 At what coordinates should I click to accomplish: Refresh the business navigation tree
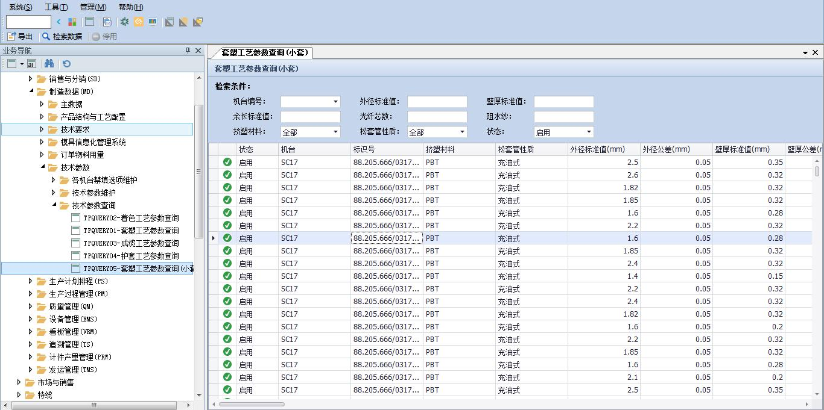click(66, 64)
